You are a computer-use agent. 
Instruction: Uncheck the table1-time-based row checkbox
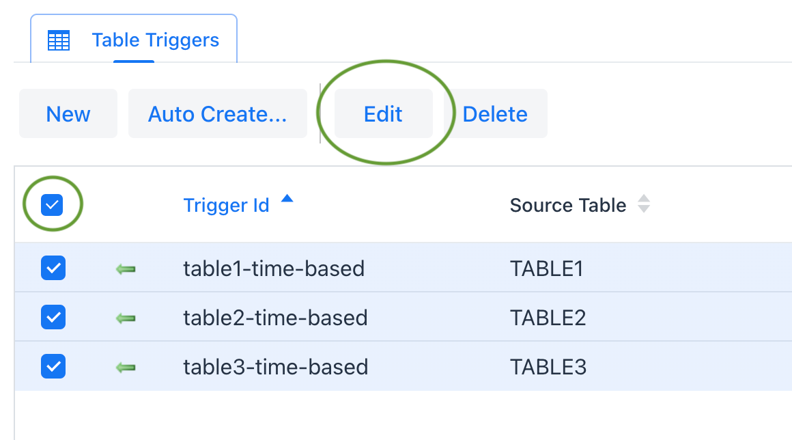click(53, 268)
